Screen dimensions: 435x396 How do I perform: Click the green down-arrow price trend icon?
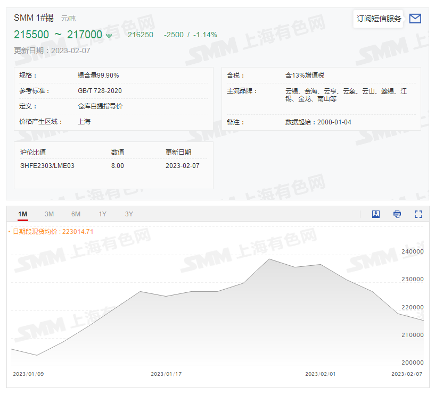click(x=109, y=36)
